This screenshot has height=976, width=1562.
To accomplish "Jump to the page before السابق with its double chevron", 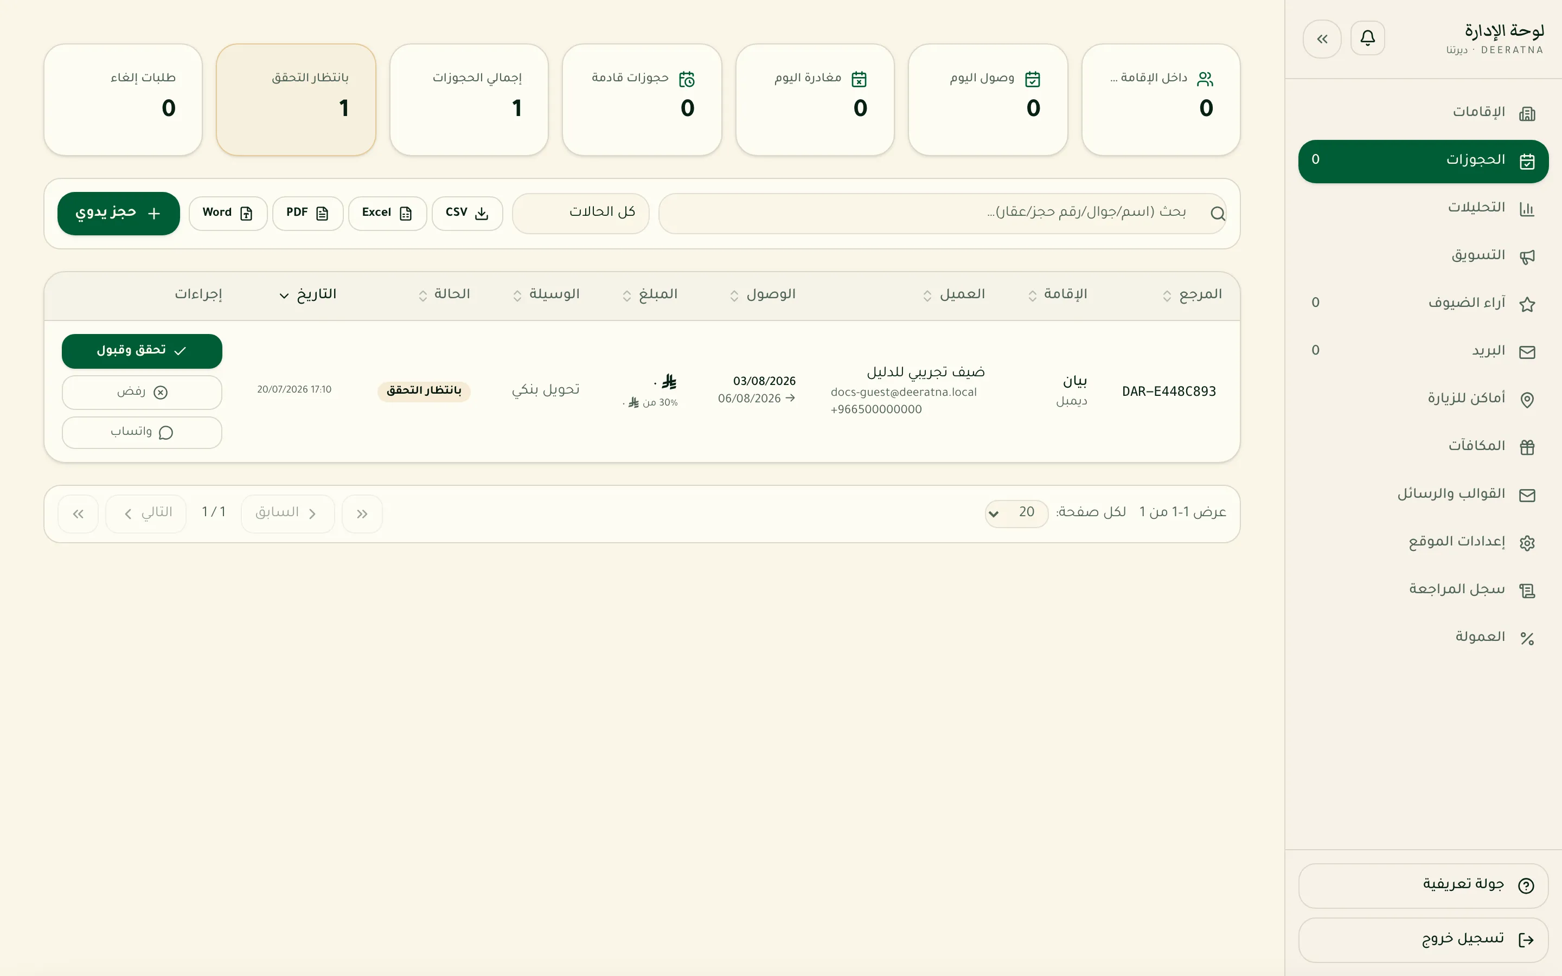I will [362, 514].
